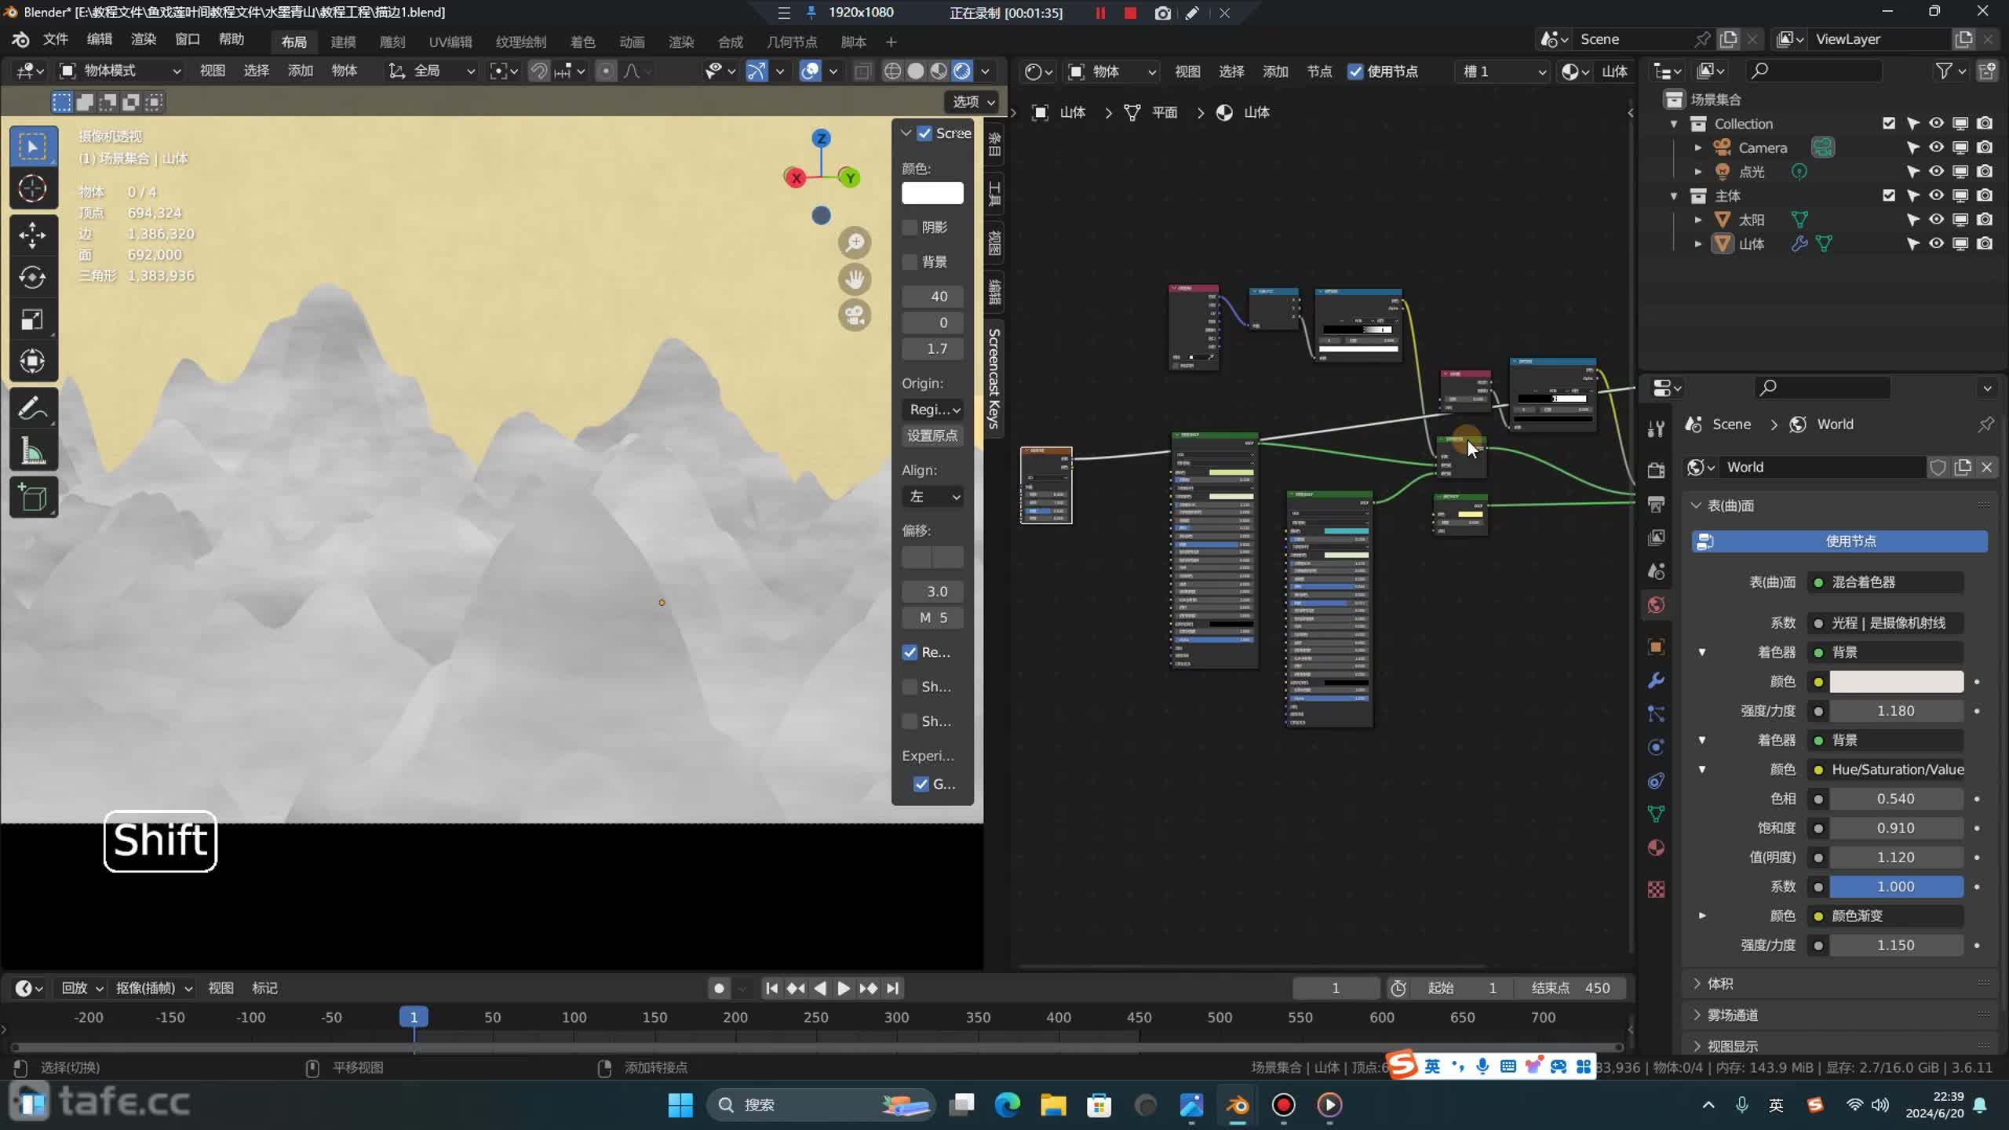This screenshot has width=2009, height=1130.
Task: Click the pan view hand icon
Action: point(855,279)
